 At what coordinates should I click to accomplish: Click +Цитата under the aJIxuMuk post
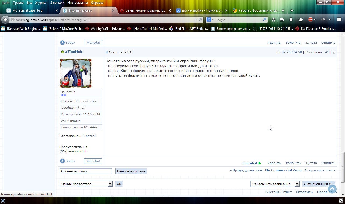[310, 163]
